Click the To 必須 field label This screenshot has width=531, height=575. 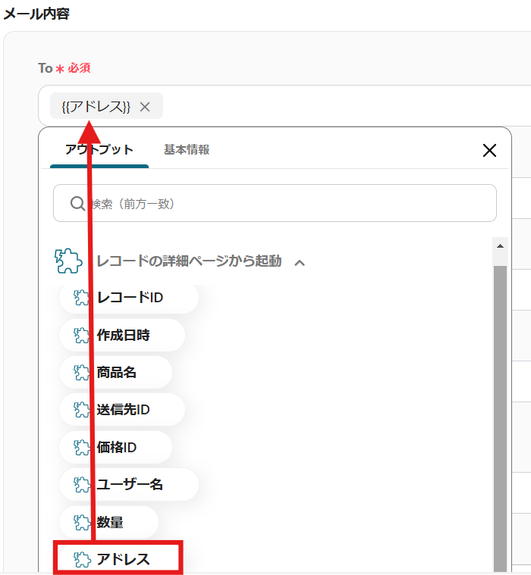tap(64, 68)
